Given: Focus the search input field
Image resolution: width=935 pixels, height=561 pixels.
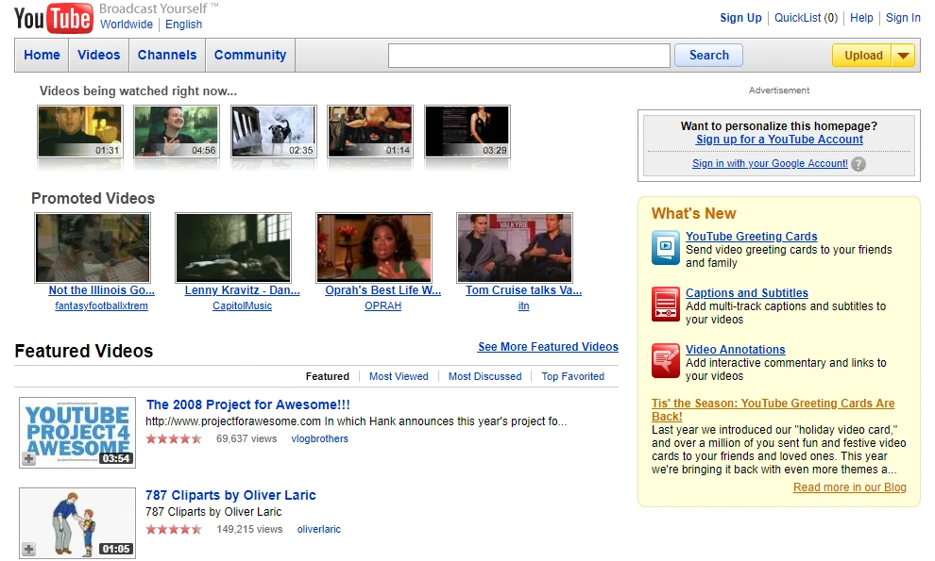Looking at the screenshot, I should pyautogui.click(x=529, y=56).
